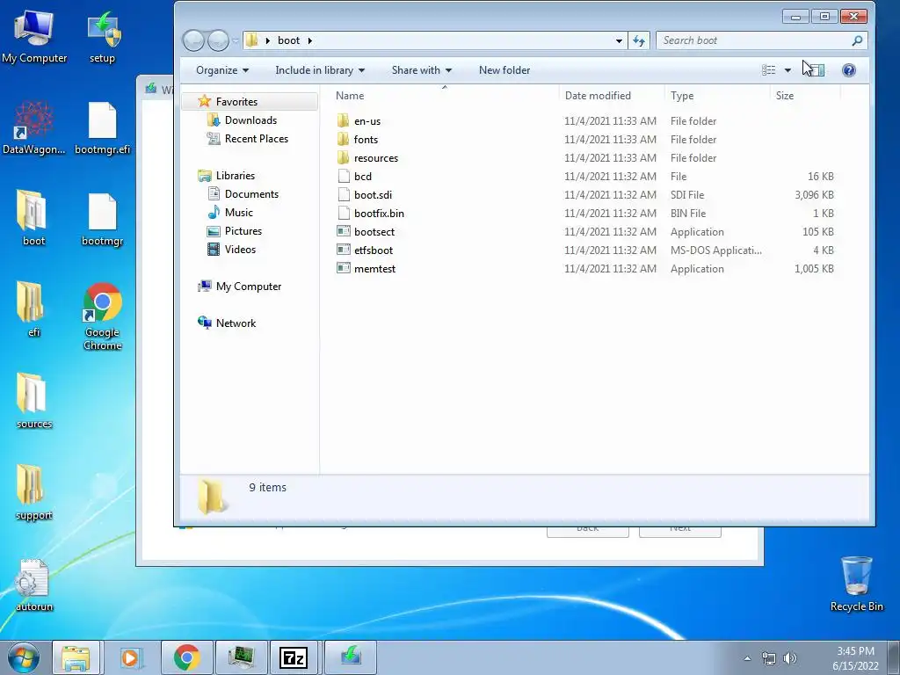Open Windows Explorer from the taskbar

click(x=76, y=657)
